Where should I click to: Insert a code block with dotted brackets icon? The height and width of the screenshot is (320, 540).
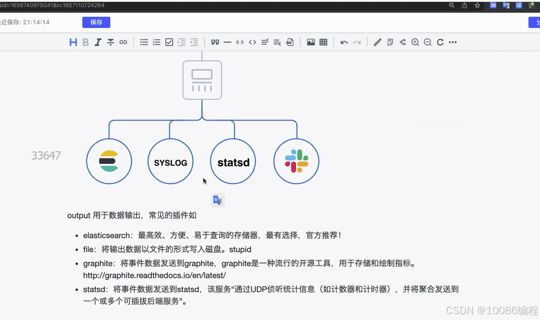coord(240,42)
